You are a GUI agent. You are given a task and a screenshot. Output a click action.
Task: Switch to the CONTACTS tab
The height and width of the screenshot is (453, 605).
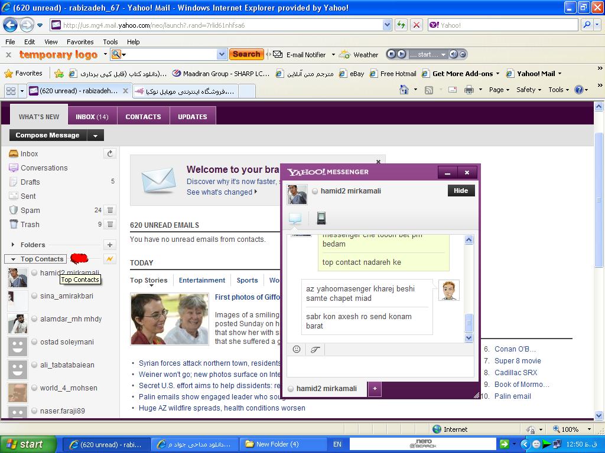point(143,116)
